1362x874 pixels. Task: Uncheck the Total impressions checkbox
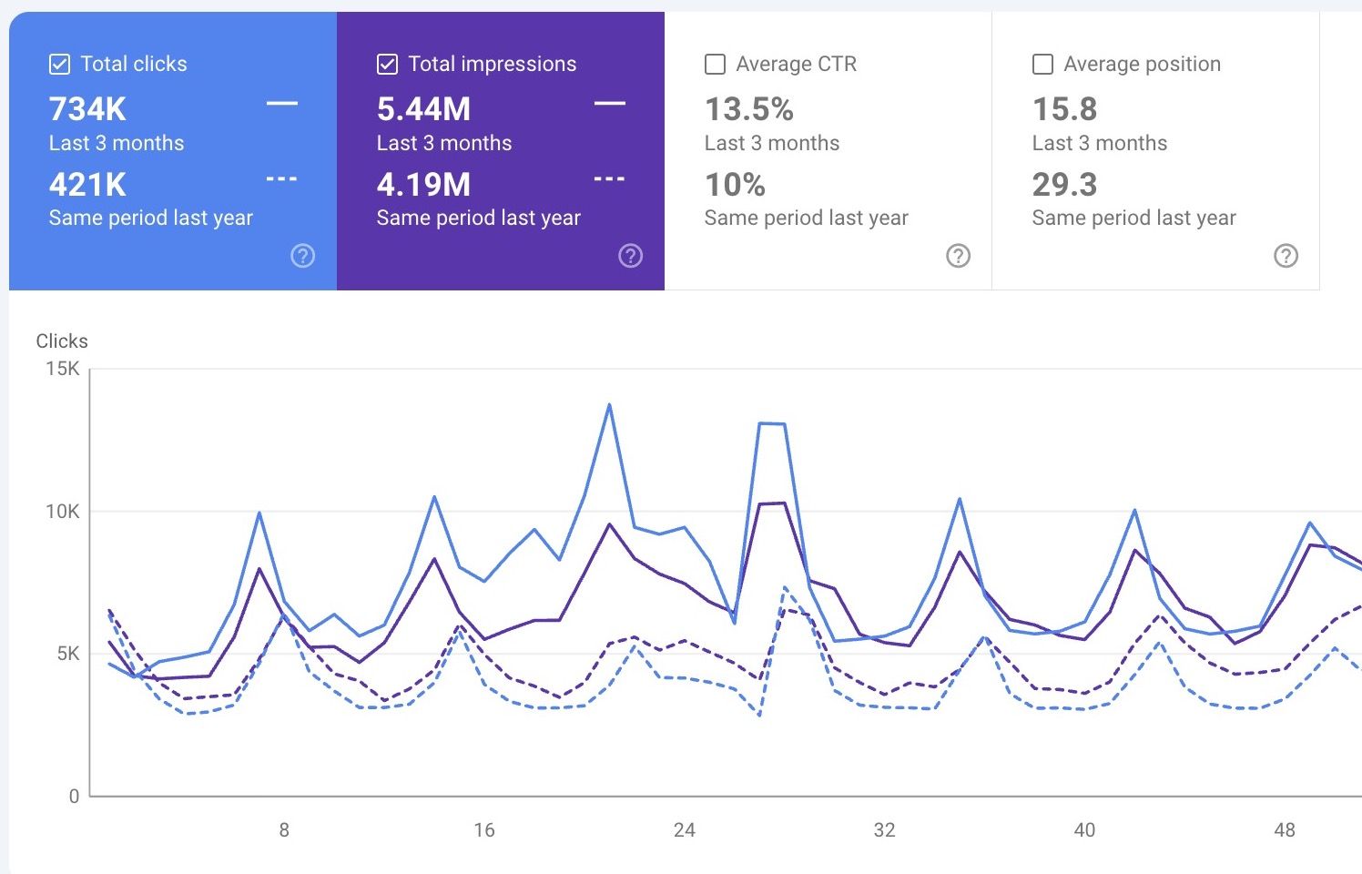(387, 64)
